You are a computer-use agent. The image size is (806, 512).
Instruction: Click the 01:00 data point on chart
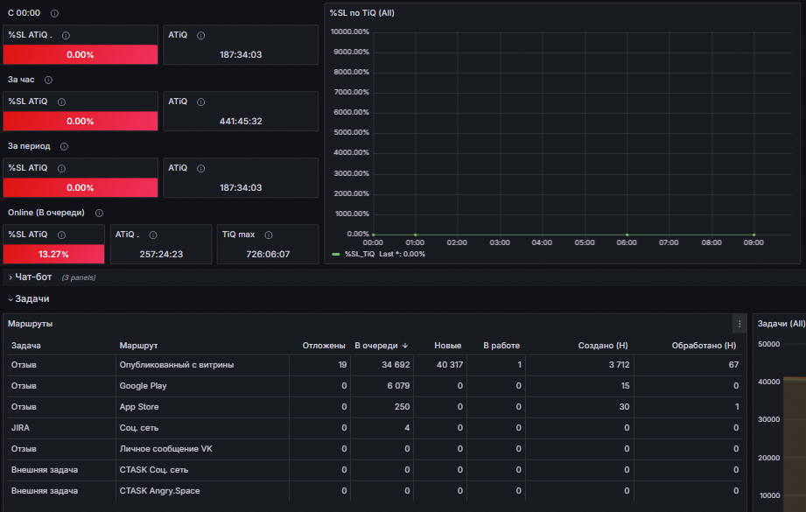point(416,235)
